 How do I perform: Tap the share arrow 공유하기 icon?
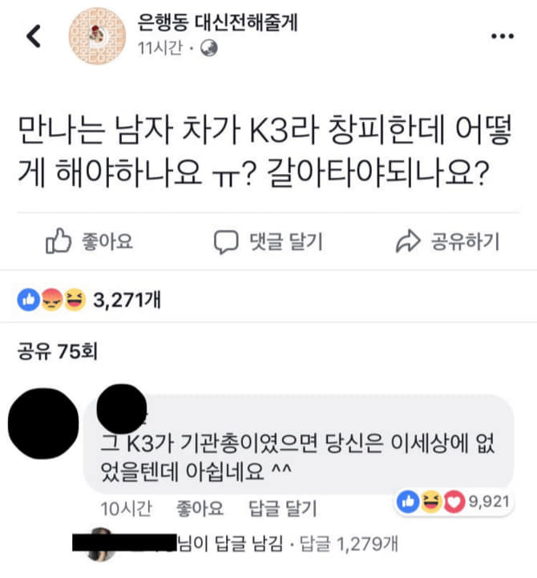click(408, 241)
